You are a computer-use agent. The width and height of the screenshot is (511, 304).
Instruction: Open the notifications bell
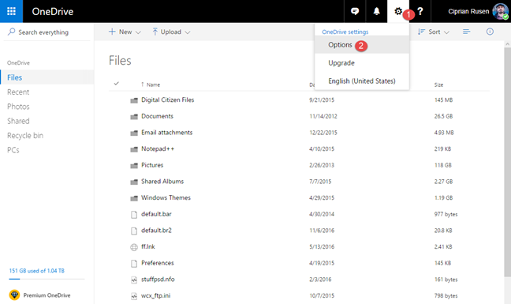point(376,11)
